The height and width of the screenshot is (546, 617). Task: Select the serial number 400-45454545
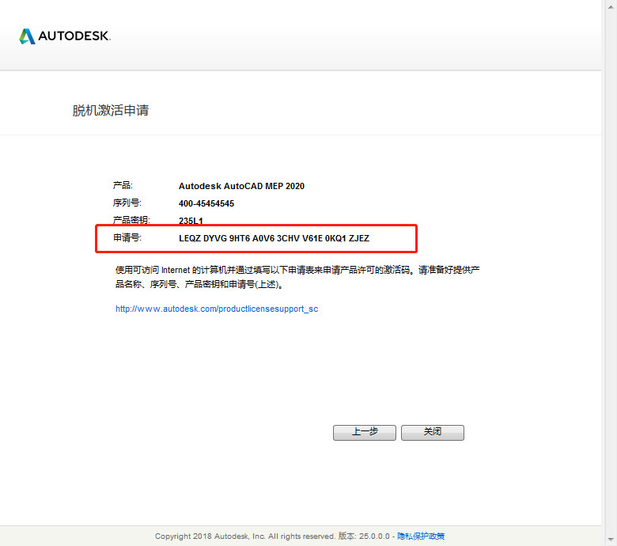[x=206, y=203]
